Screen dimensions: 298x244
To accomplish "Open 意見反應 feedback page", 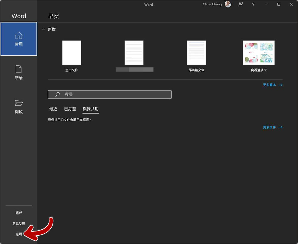I will [18, 223].
